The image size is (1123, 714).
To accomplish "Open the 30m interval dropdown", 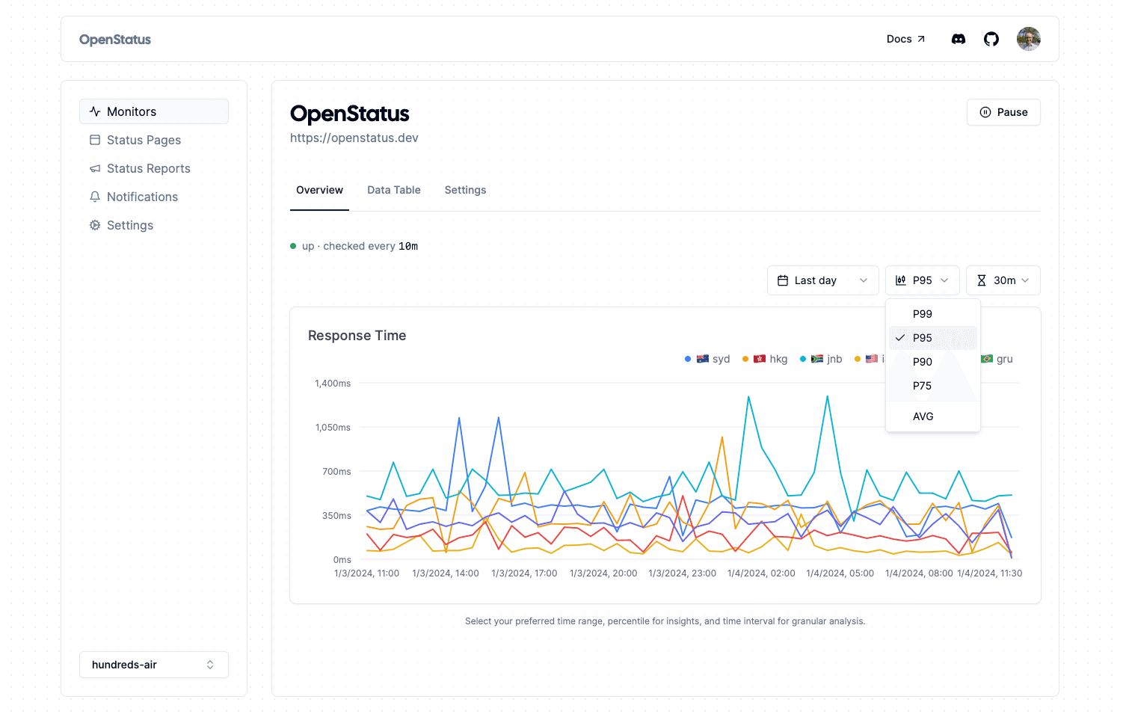I will point(1003,280).
